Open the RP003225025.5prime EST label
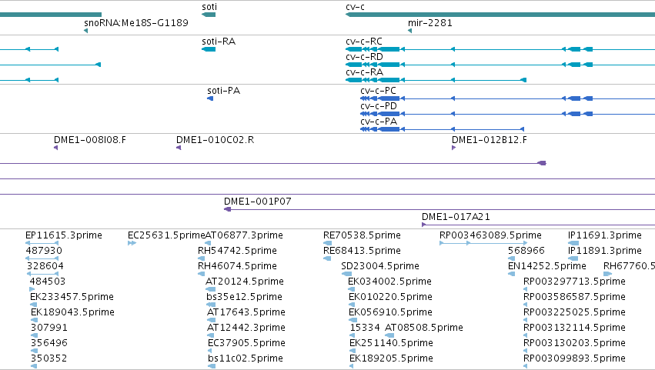 click(x=574, y=312)
